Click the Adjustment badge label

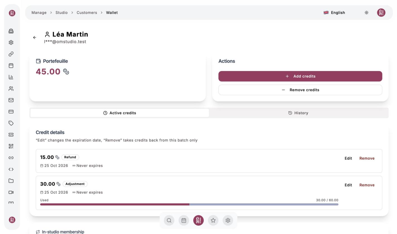point(75,184)
